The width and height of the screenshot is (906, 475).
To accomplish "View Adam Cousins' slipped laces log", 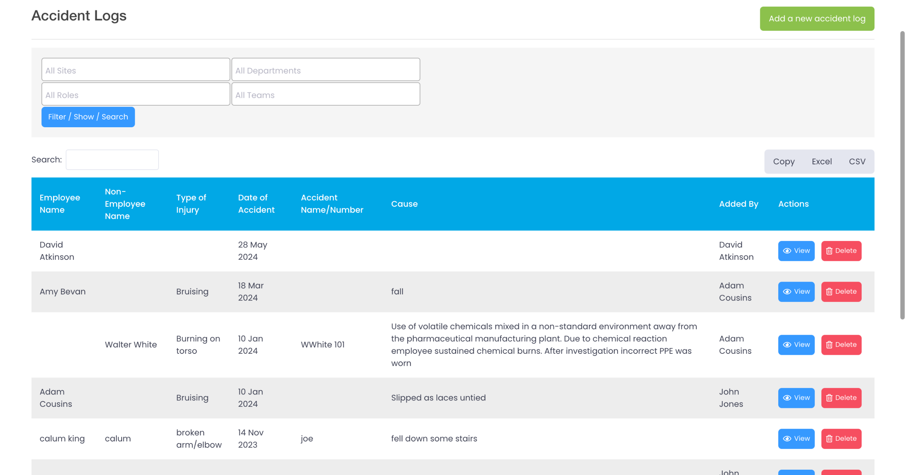I will click(x=796, y=398).
